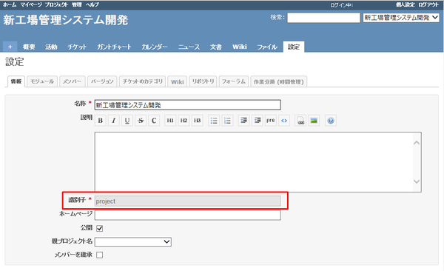The height and width of the screenshot is (271, 444).
Task: Open the 親プロジェクト名 dropdown
Action: click(132, 242)
